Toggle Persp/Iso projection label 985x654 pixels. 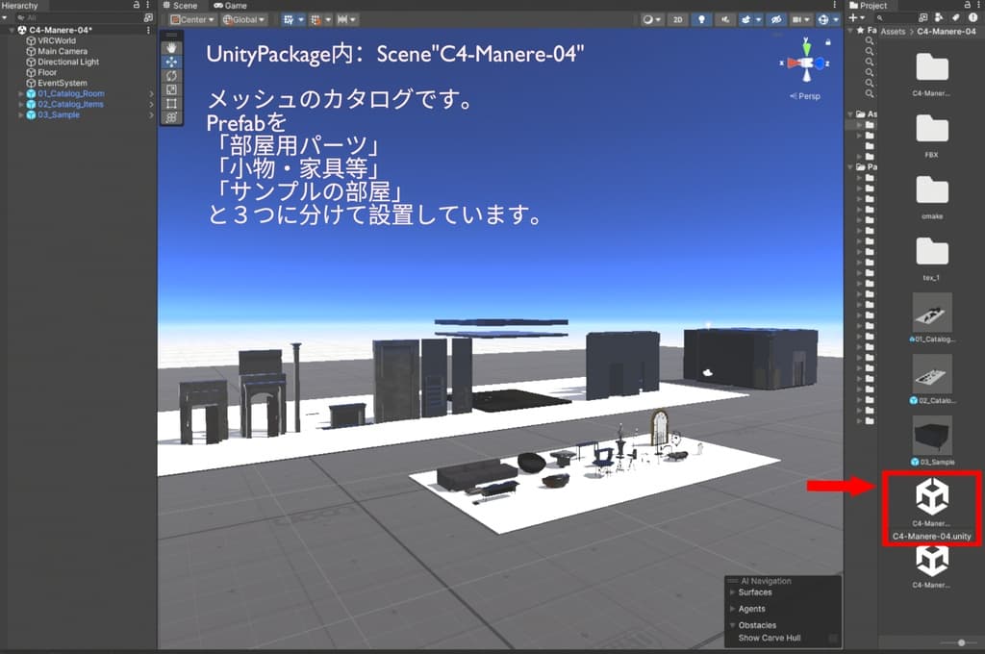point(805,96)
